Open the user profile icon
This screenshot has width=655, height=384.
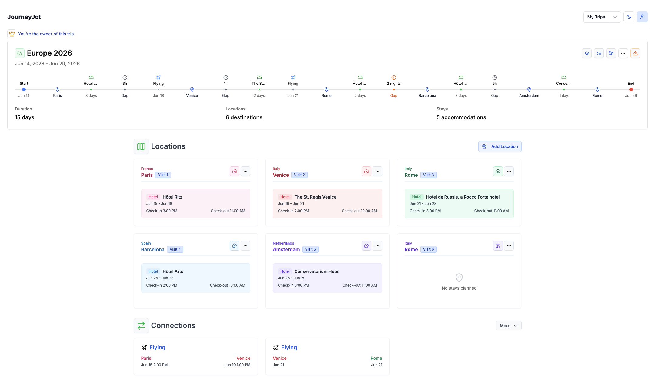click(x=642, y=17)
